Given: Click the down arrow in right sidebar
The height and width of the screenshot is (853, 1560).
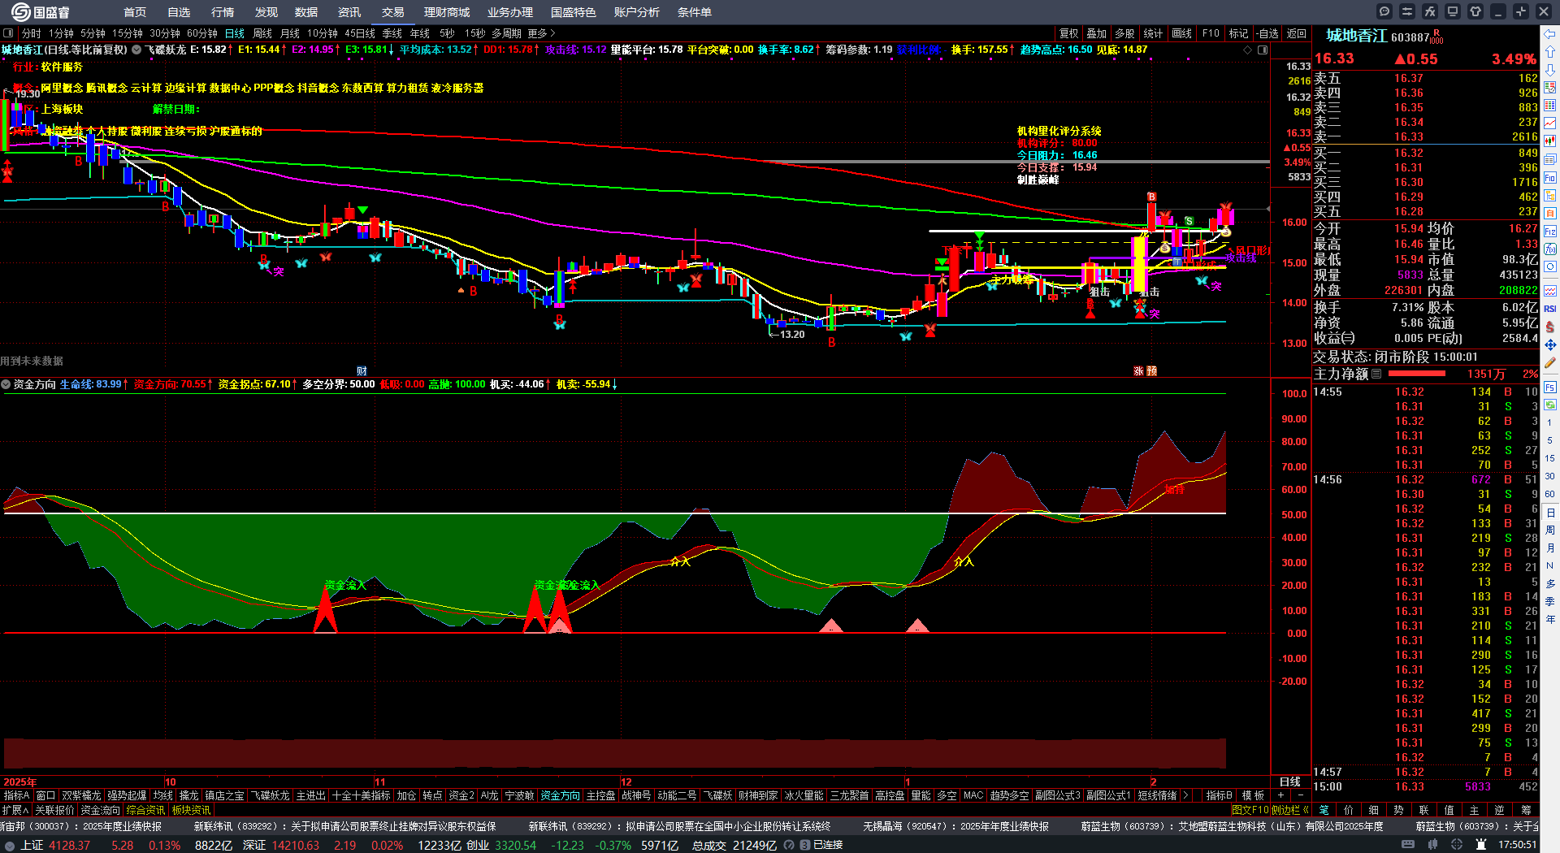Looking at the screenshot, I should (x=1550, y=70).
